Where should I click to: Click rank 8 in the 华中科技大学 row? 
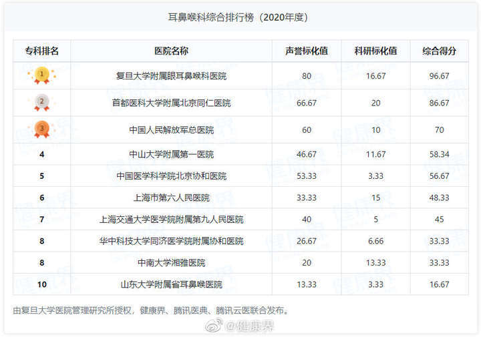pos(41,241)
